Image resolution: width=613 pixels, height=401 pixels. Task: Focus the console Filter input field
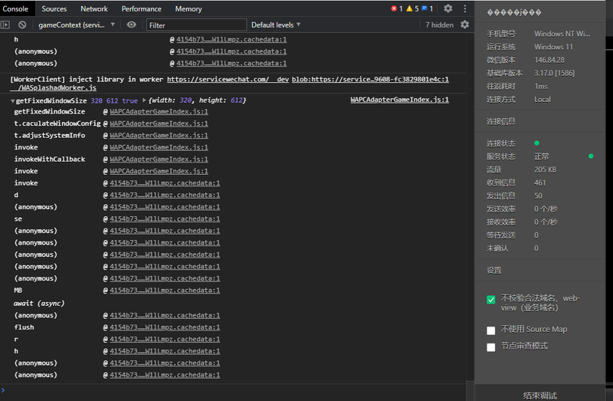[196, 25]
